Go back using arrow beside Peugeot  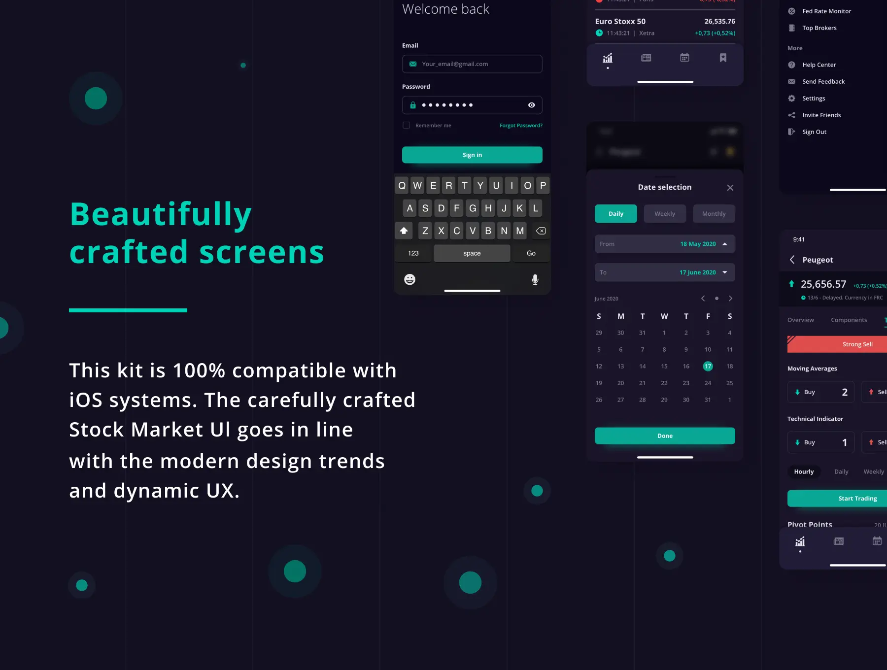(x=792, y=260)
